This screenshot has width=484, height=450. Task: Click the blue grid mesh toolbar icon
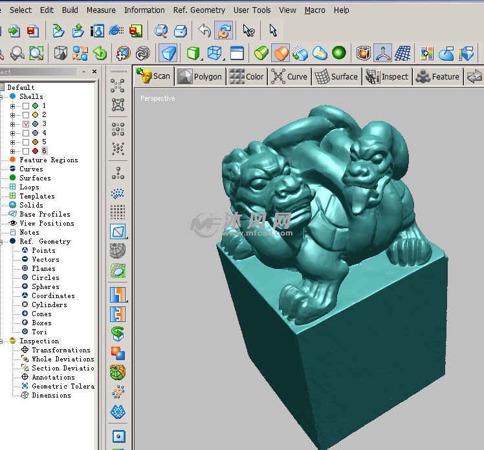(403, 53)
